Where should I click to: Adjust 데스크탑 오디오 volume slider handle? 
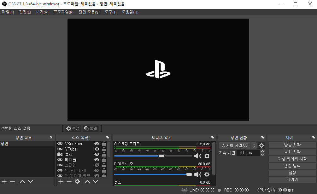(161, 156)
